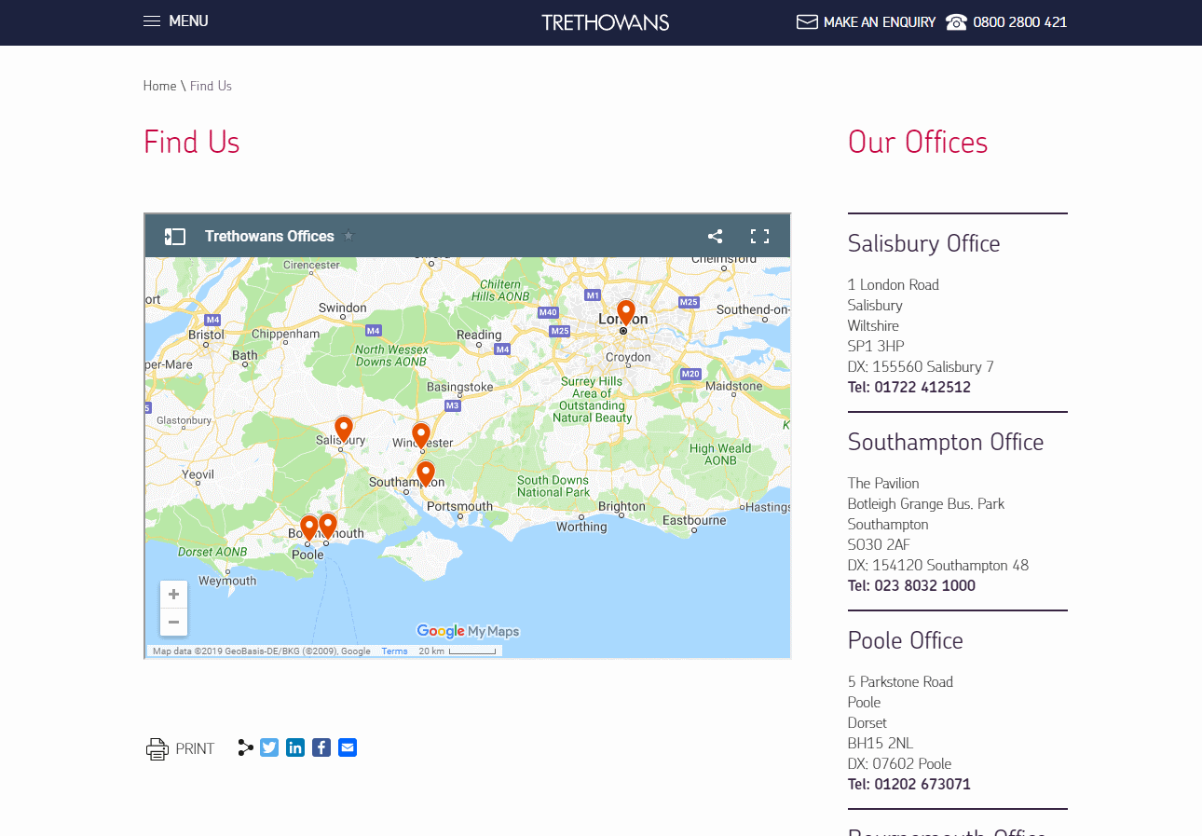Share page on Twitter
Screen dimensions: 1202x836
[x=269, y=747]
